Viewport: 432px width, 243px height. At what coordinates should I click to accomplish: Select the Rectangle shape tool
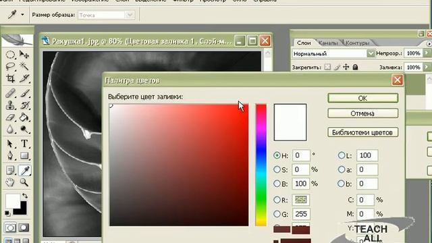click(x=24, y=155)
